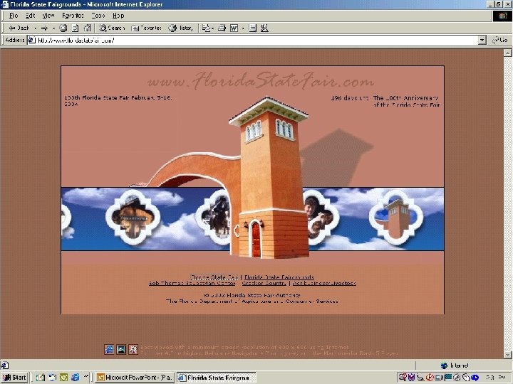Click the Internet Explorer download badge icon
Screen dimensions: 513x384
coord(109,349)
